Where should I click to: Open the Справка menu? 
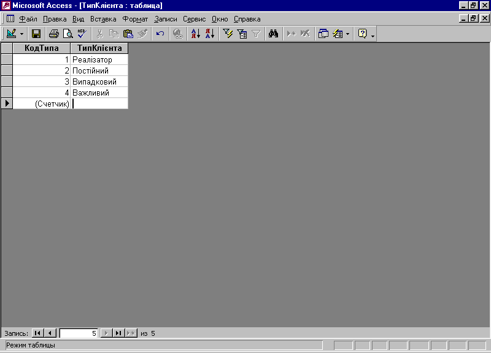[247, 19]
